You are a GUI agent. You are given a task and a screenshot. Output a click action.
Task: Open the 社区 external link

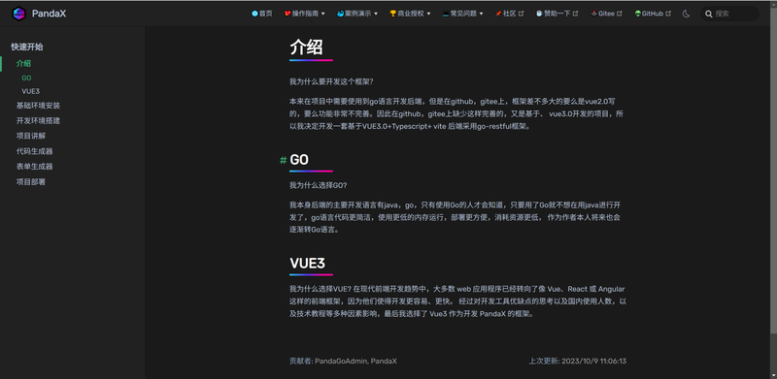pyautogui.click(x=509, y=14)
